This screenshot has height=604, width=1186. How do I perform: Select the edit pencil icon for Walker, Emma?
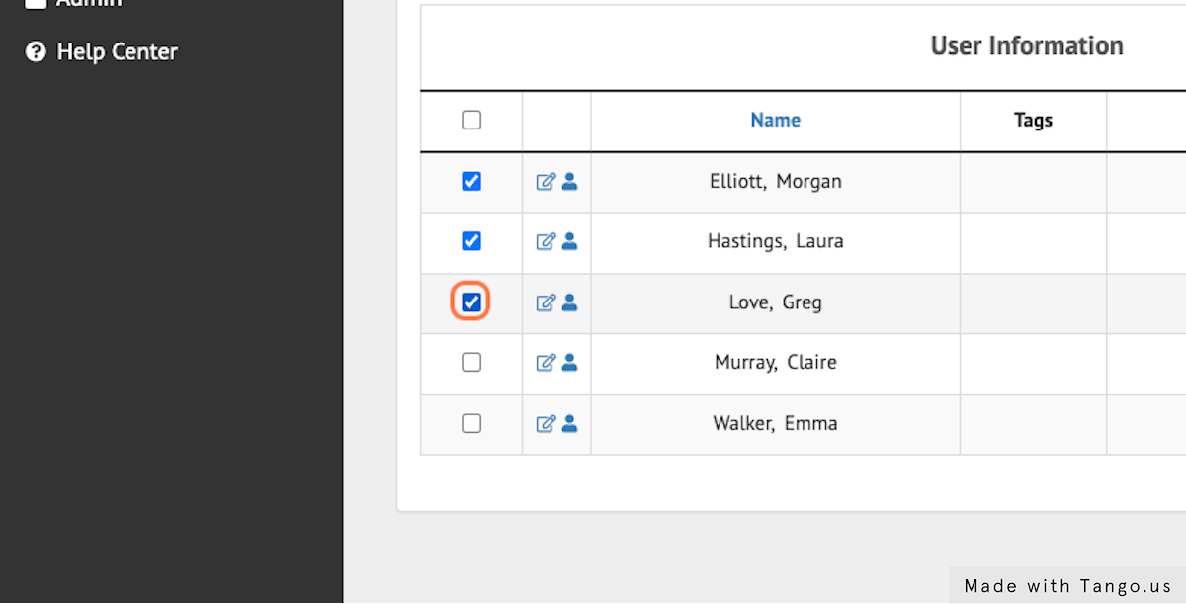click(545, 423)
